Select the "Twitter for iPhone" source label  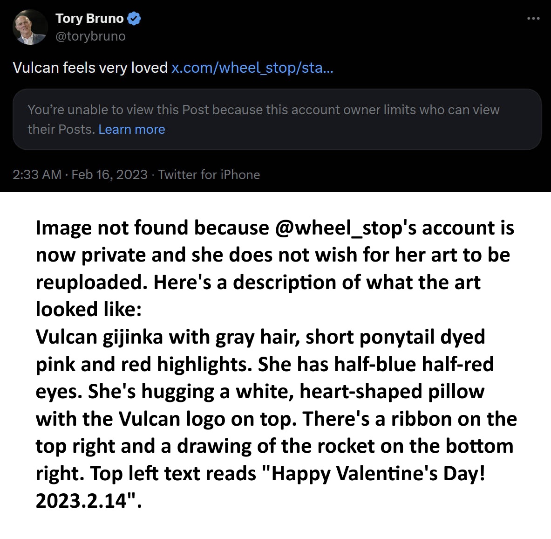pyautogui.click(x=209, y=174)
